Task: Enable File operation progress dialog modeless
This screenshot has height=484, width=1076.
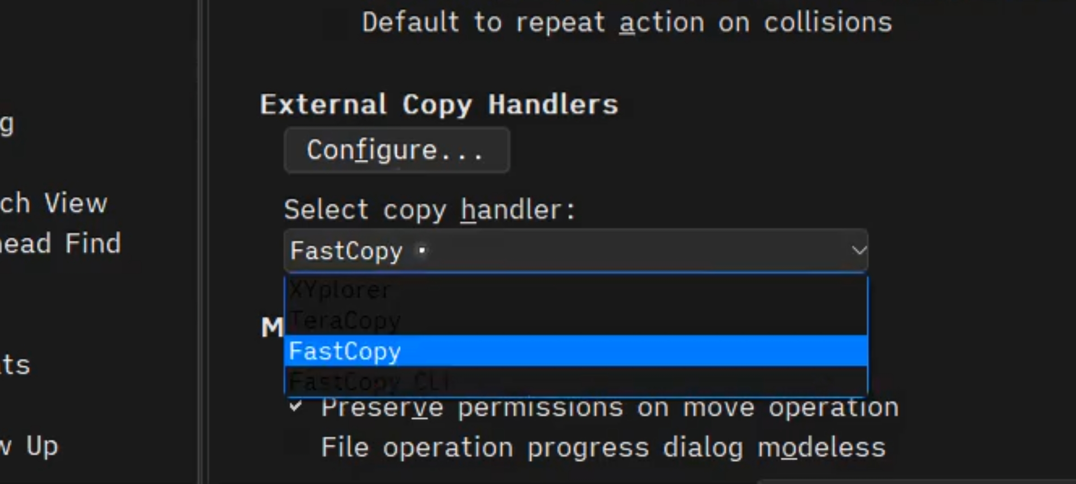Action: coord(603,447)
